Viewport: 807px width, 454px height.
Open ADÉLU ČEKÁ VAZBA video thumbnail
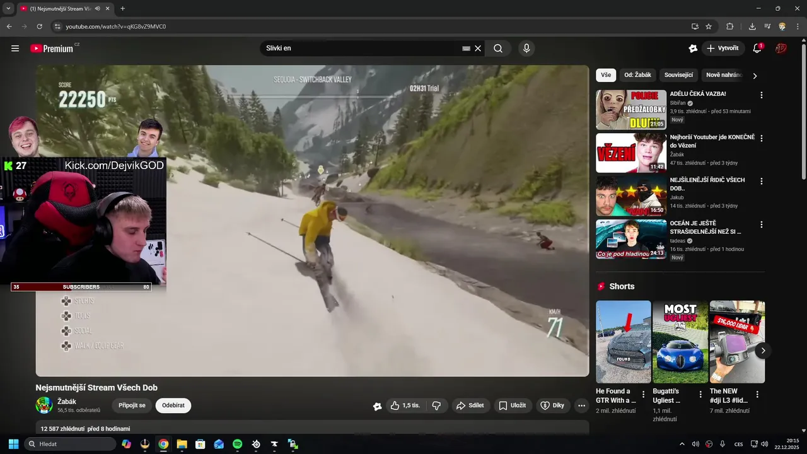[631, 110]
